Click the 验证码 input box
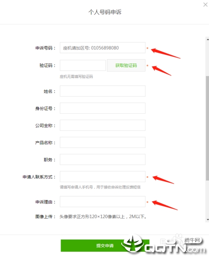 point(83,65)
